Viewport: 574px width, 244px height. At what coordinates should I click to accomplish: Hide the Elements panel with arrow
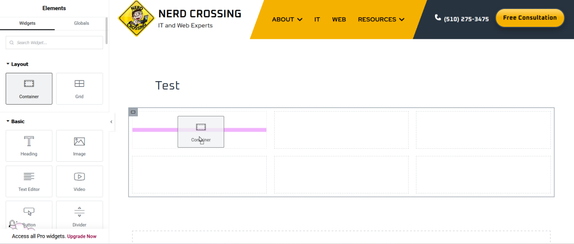click(112, 122)
